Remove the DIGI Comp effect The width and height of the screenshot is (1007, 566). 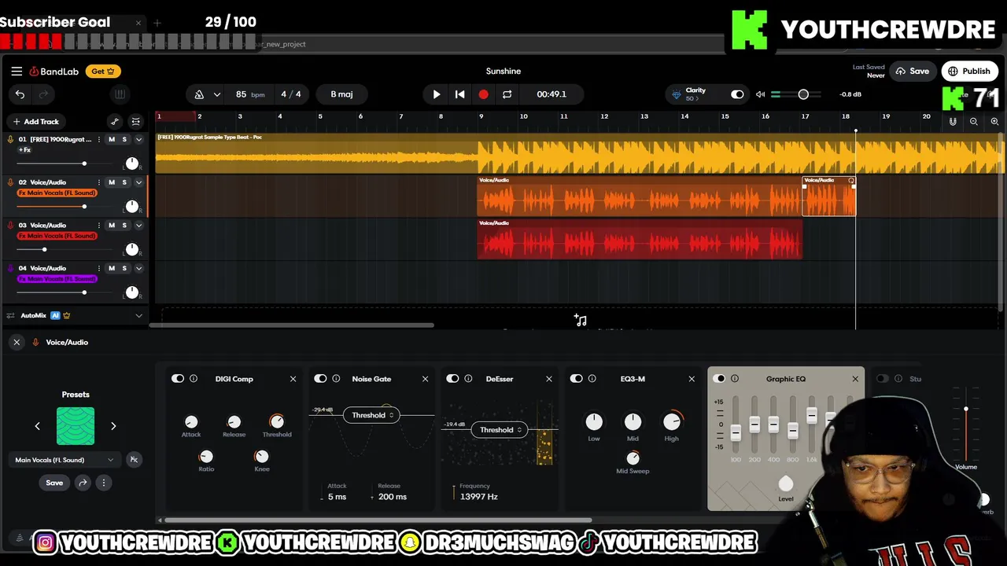(x=293, y=379)
